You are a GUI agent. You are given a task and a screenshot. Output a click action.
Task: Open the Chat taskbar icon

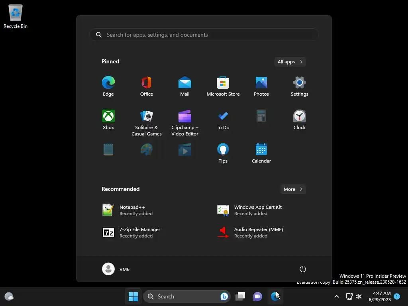tap(258, 296)
